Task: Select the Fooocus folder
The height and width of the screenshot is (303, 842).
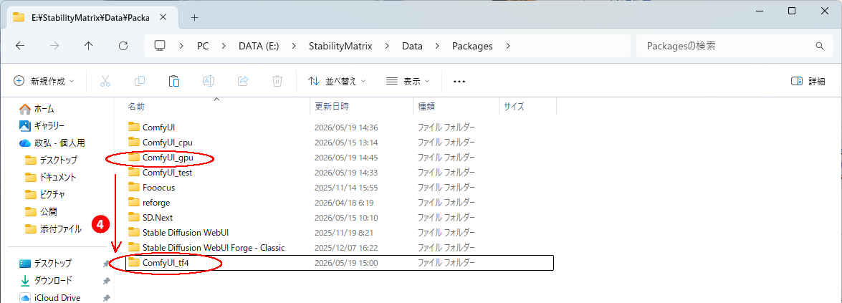Action: (152, 188)
